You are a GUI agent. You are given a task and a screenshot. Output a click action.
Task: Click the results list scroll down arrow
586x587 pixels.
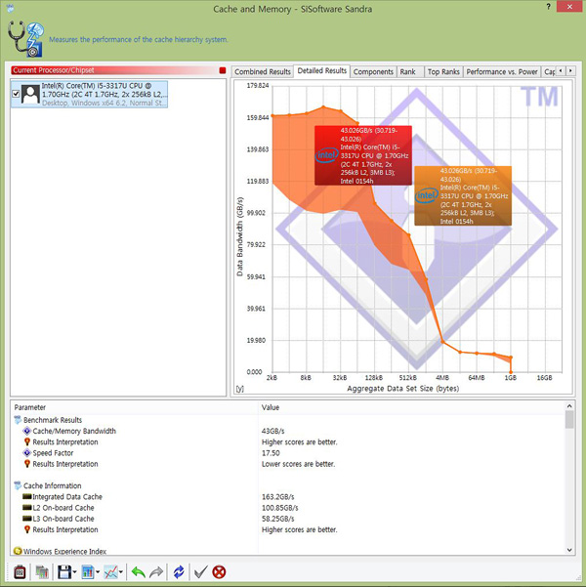click(x=569, y=550)
